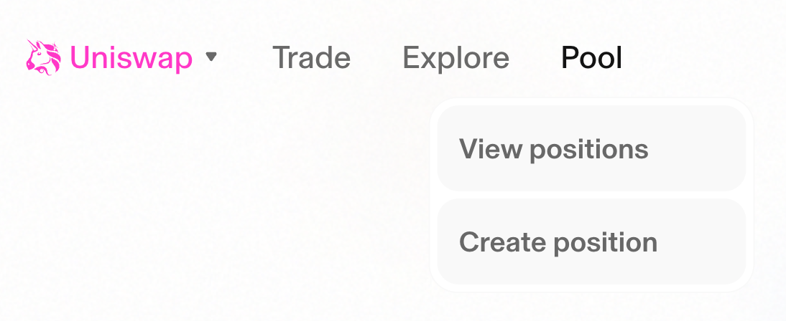The image size is (786, 321).
Task: Return home via the unicorn icon
Action: (44, 57)
